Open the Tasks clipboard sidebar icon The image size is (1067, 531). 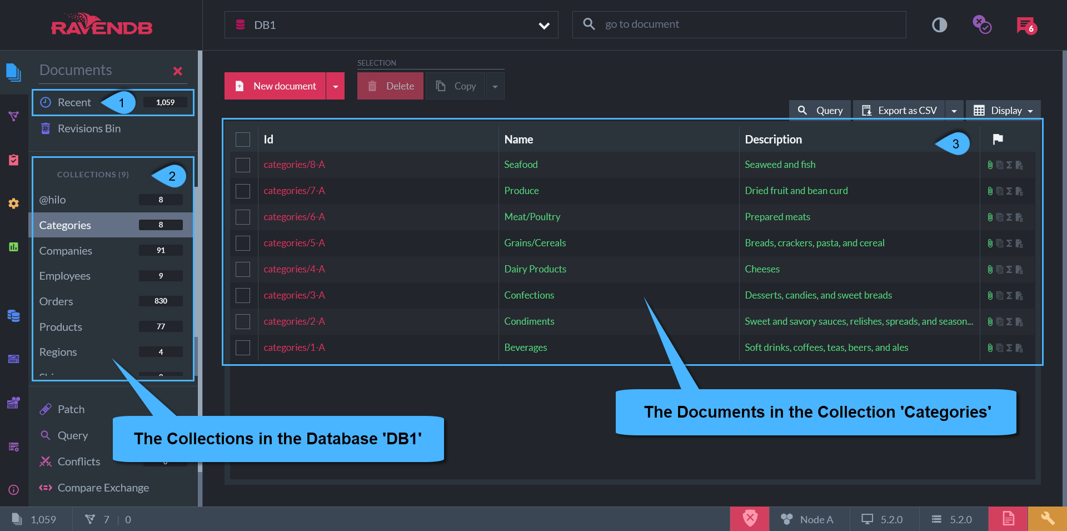tap(13, 160)
